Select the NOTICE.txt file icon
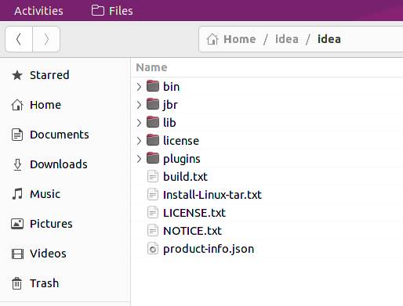The image size is (403, 306). [153, 230]
